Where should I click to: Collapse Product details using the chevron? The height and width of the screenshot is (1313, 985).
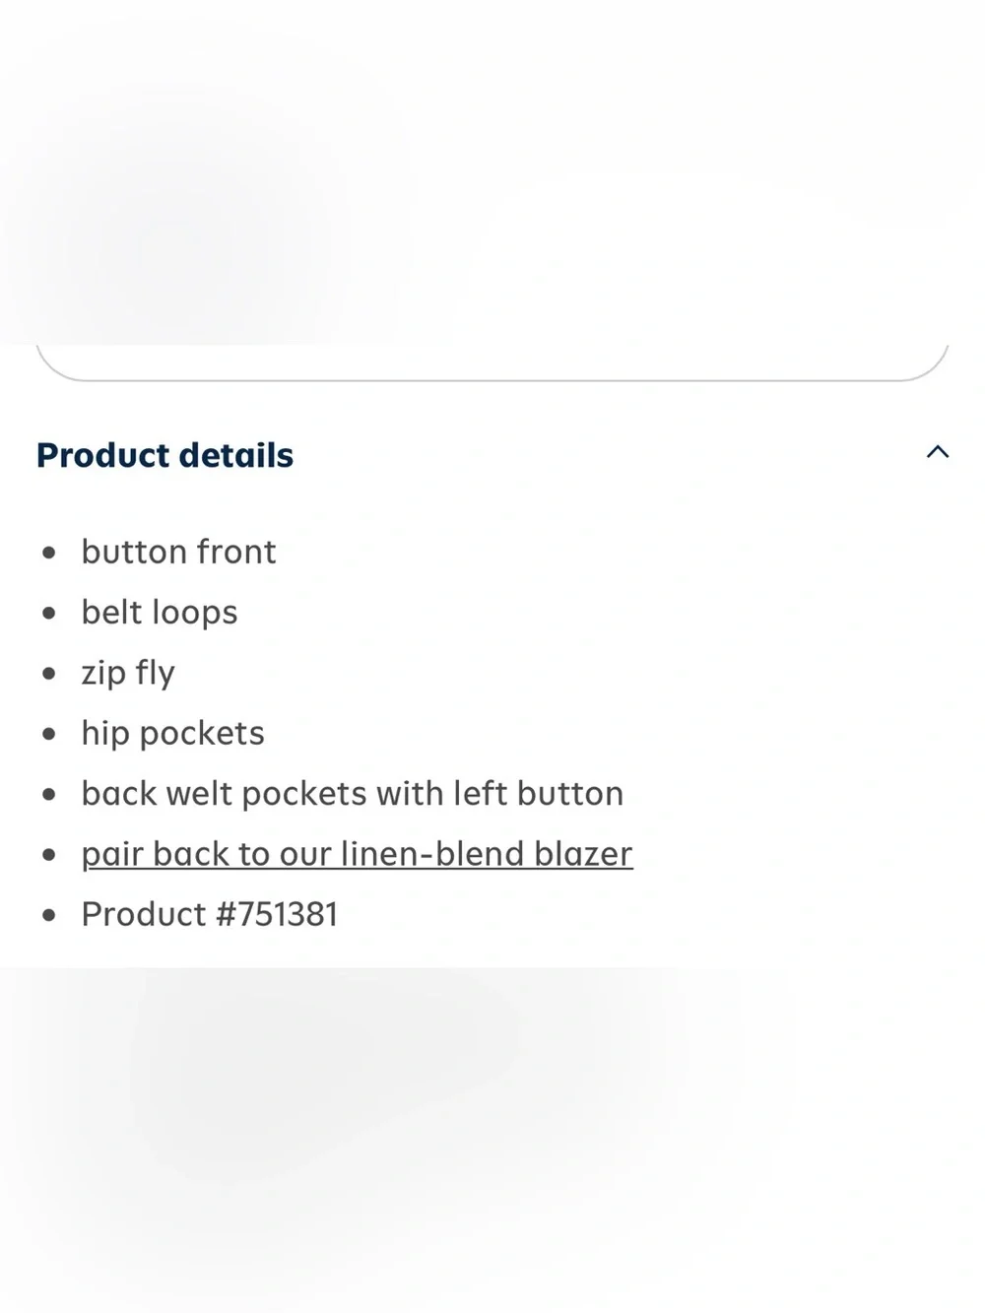[938, 452]
